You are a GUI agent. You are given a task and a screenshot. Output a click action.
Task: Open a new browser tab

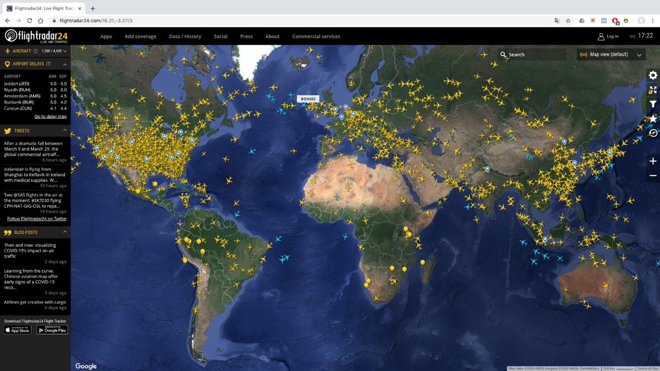(92, 8)
